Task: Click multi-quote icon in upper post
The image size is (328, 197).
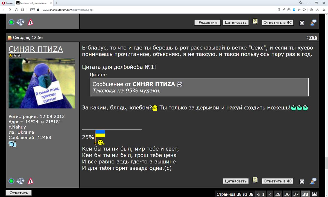Action: 255,22
